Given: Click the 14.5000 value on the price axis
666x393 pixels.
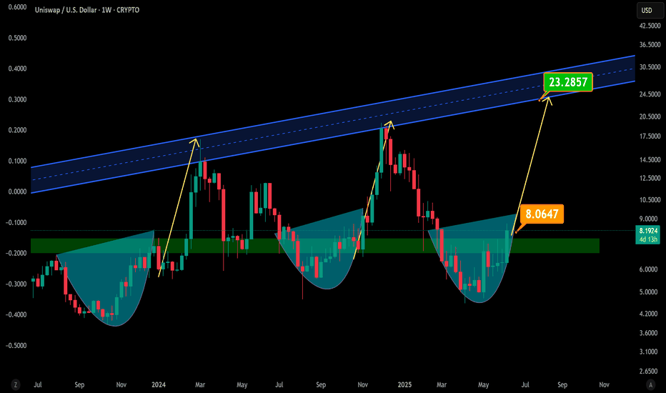Looking at the screenshot, I should point(650,160).
